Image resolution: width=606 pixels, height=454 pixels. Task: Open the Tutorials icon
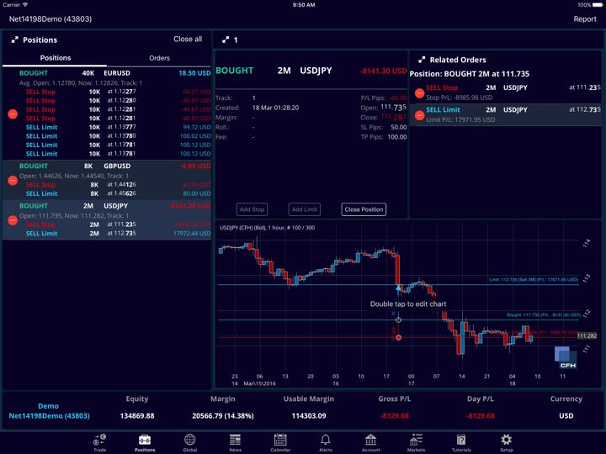tap(460, 440)
